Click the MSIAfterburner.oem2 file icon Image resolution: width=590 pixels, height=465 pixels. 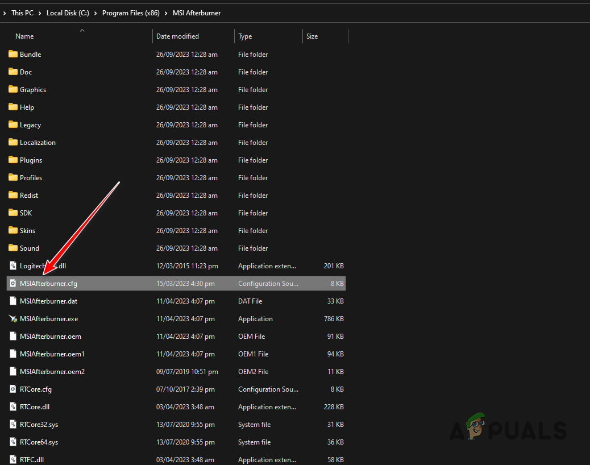tap(13, 371)
